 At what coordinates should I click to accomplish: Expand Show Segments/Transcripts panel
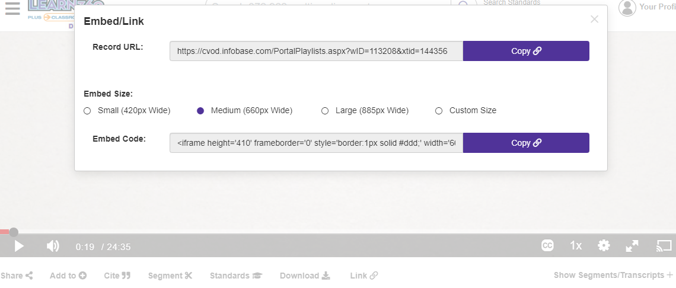613,275
